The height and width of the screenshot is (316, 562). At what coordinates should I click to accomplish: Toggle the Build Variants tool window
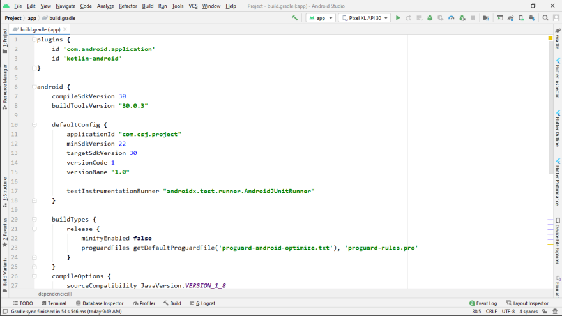pos(4,275)
